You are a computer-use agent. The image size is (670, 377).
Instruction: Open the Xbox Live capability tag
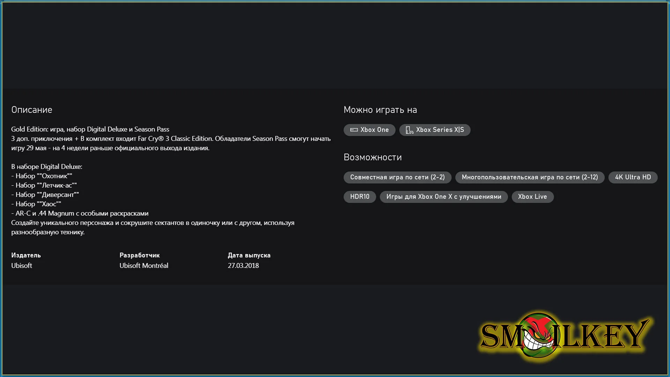point(532,197)
